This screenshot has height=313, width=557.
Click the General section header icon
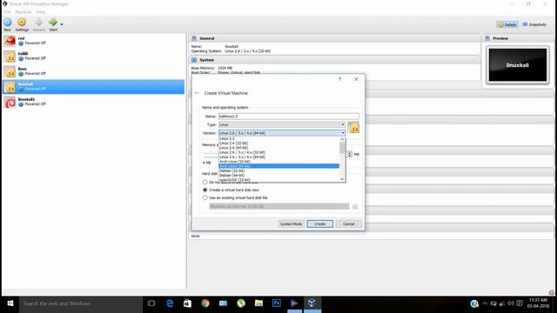(x=194, y=38)
